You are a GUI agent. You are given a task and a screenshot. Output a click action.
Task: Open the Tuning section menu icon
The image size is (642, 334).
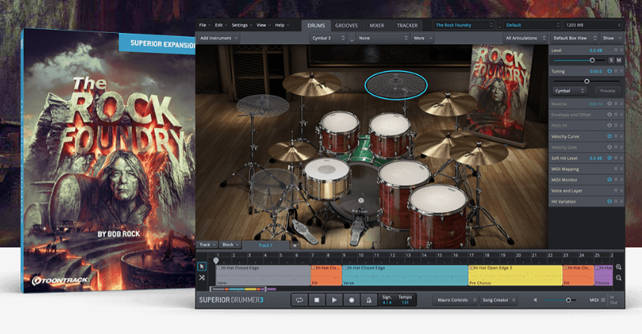[616, 71]
